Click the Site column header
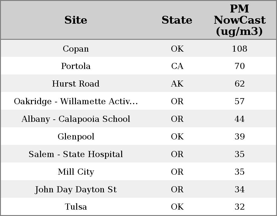This screenshot has width=277, height=216. tap(76, 20)
